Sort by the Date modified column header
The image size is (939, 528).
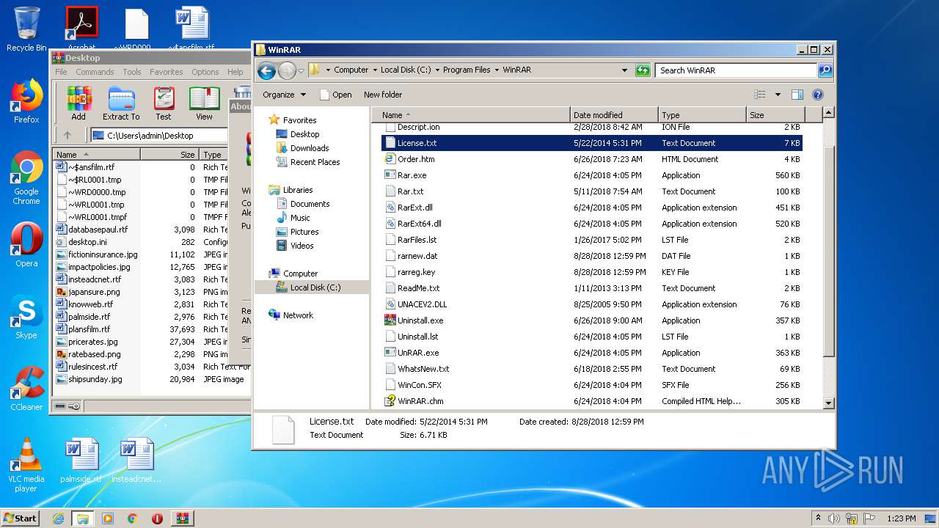pos(613,115)
